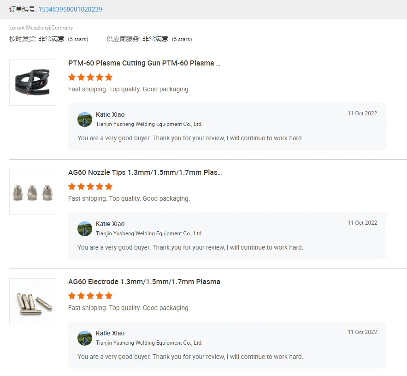The height and width of the screenshot is (376, 407).
Task: Click Katie Xiao's name in the Nozzle Tips reply
Action: click(x=110, y=224)
